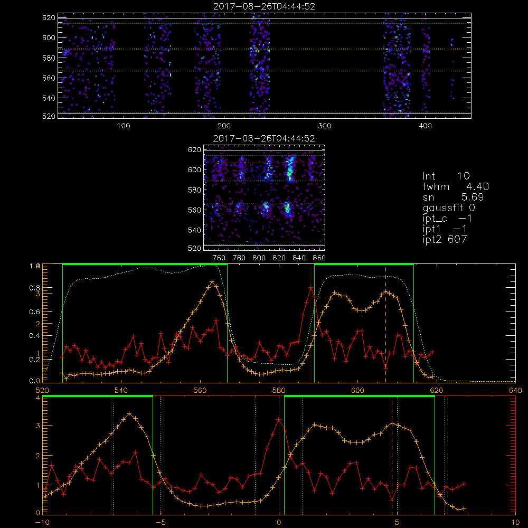Image resolution: width=528 pixels, height=528 pixels.
Task: Click the timestamp title above the wide top image
Action: coord(265,6)
